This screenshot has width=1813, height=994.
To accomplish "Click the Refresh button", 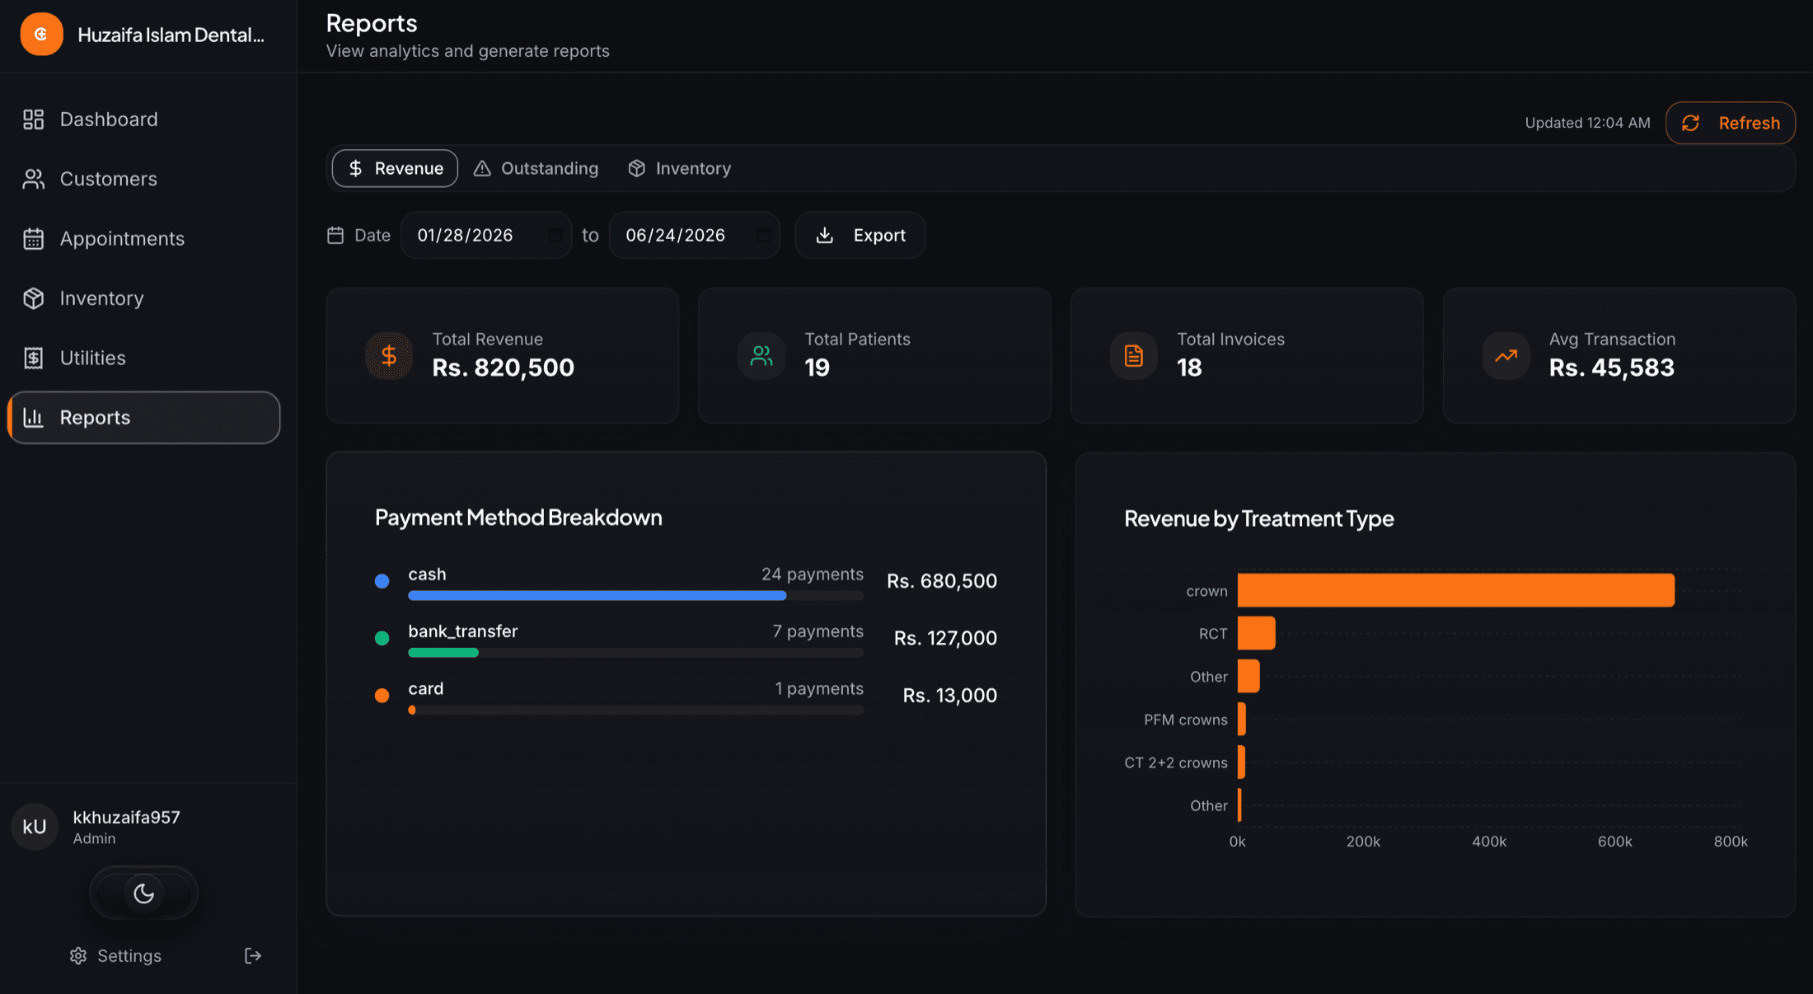I will tap(1731, 123).
